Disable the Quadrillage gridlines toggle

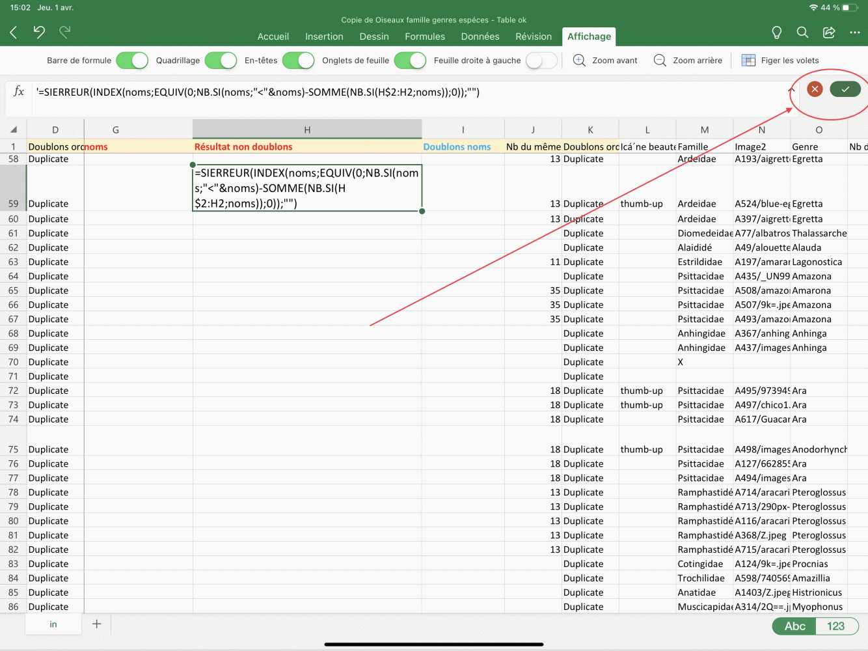click(221, 61)
